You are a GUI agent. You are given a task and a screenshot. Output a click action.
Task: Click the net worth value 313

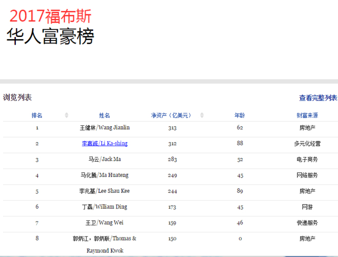[173, 128]
